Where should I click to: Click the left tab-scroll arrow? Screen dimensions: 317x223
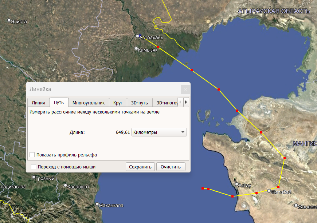[x=180, y=102]
